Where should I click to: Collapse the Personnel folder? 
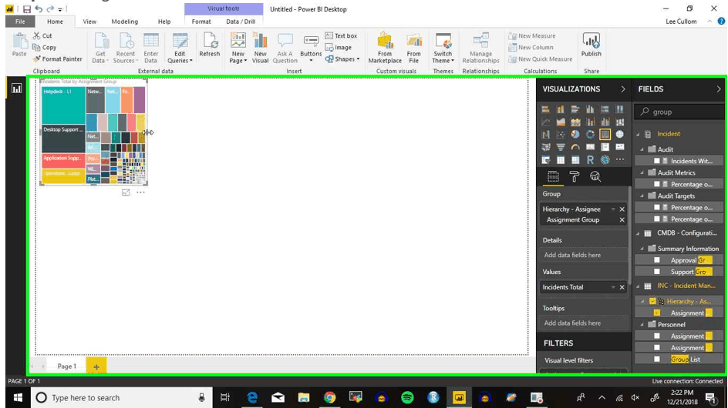(x=642, y=325)
